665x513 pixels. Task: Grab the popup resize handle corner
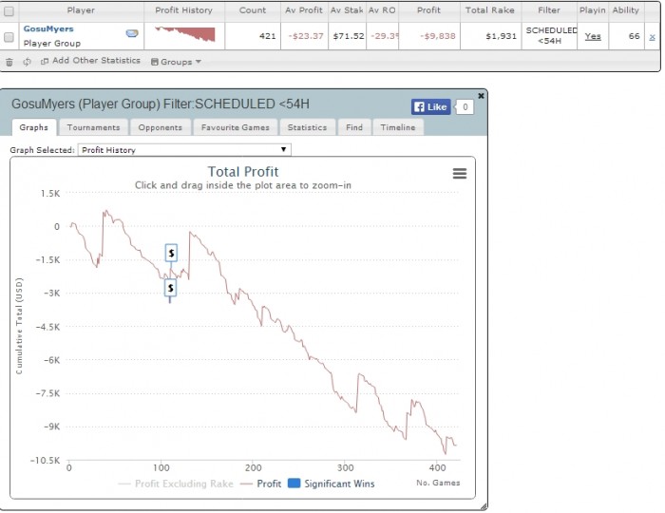pyautogui.click(x=484, y=506)
